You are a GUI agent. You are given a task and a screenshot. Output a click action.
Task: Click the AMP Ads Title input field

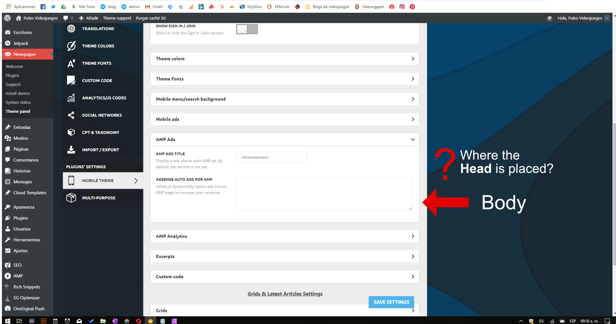click(271, 157)
